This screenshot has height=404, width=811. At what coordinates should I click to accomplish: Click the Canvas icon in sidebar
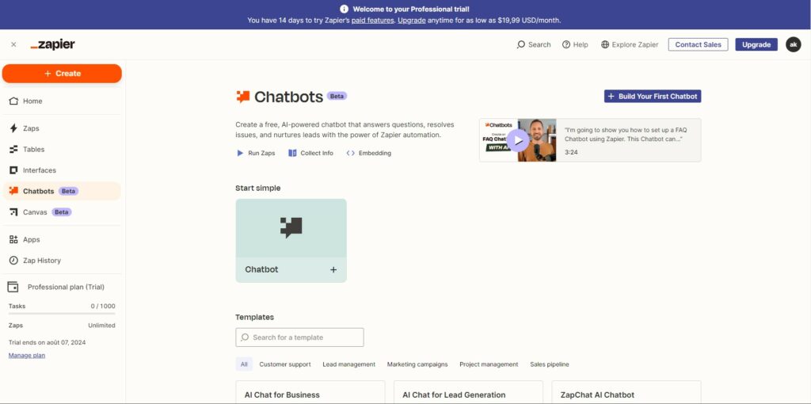tap(14, 212)
